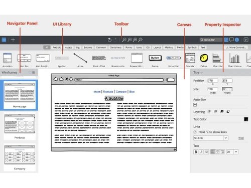Select the Chart: Column control
251x188 pixels.
235,60
